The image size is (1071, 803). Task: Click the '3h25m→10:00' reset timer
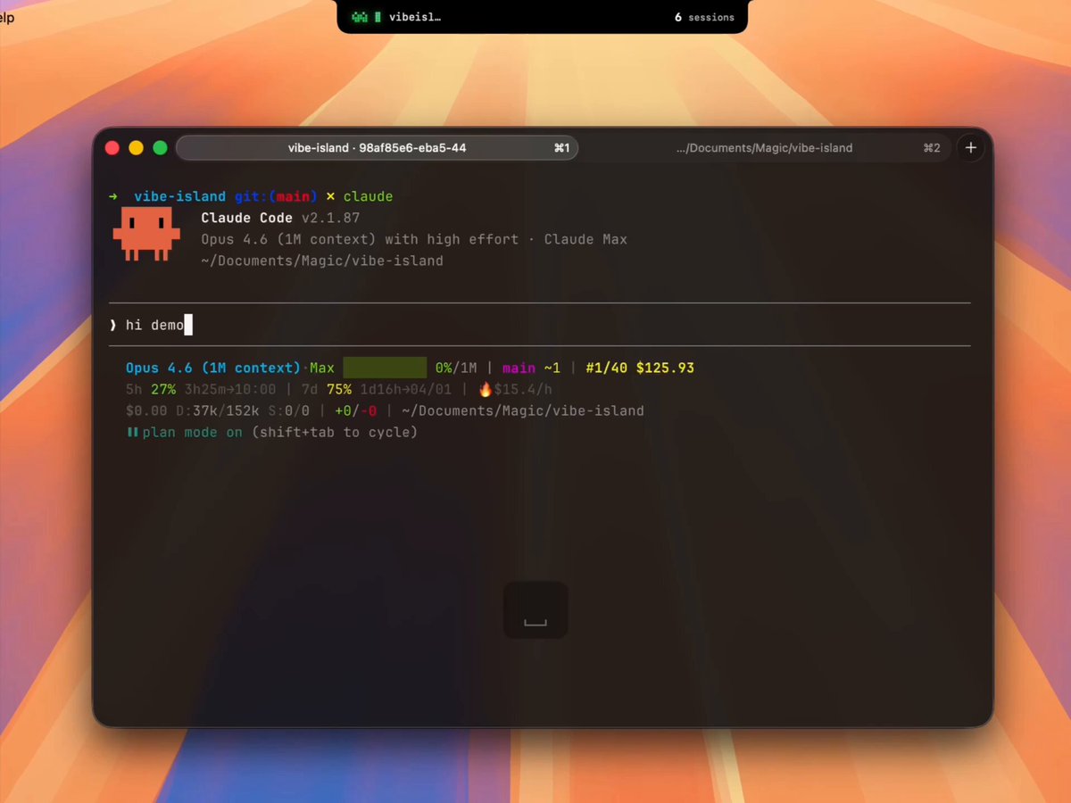(230, 389)
